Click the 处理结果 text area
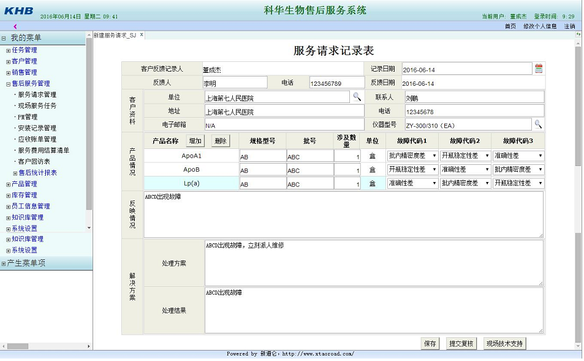The width and height of the screenshot is (584, 361). [374, 310]
